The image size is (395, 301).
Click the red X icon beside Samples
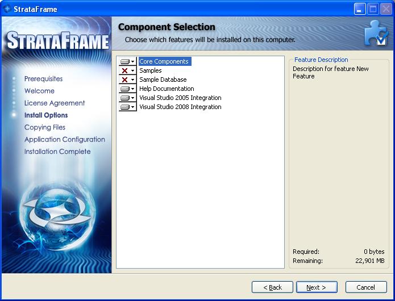point(125,70)
